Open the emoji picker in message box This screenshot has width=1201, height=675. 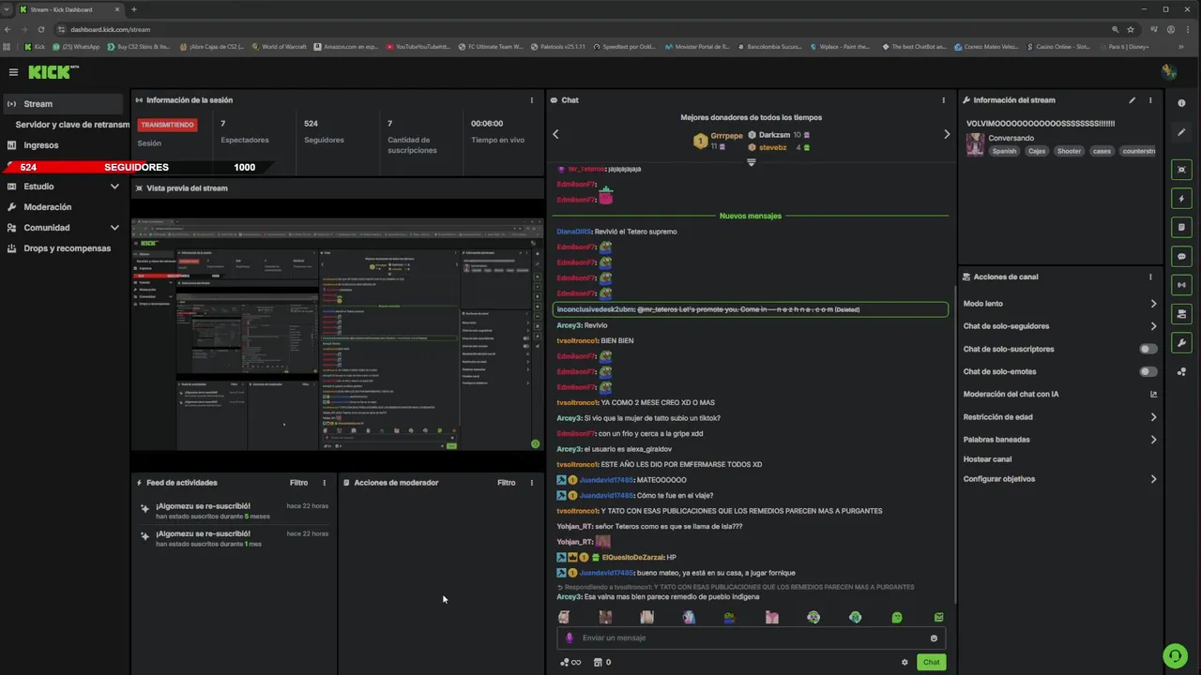934,638
